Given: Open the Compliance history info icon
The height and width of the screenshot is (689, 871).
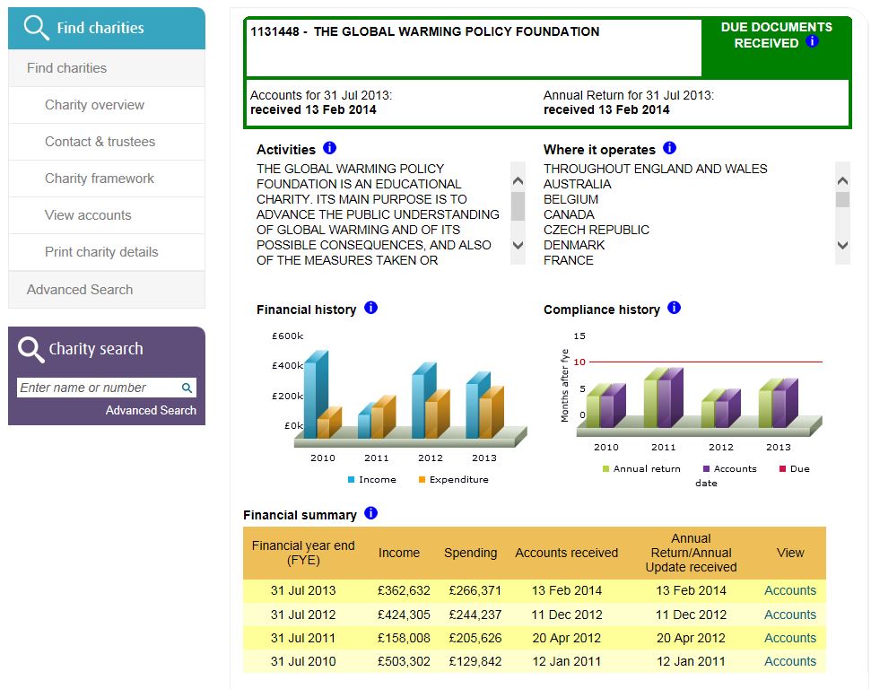Looking at the screenshot, I should [x=674, y=308].
